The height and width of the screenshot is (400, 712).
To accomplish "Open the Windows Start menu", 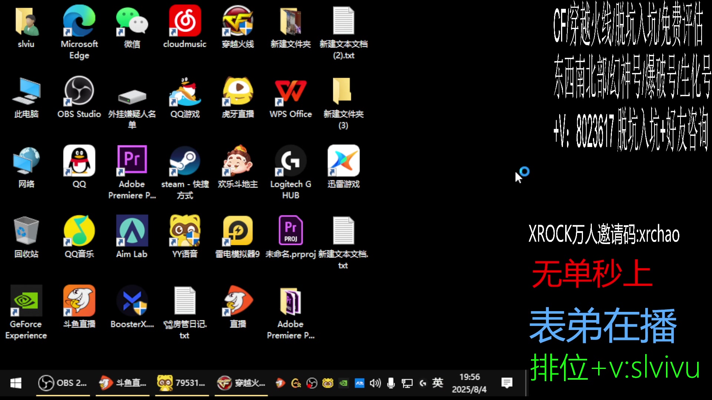I will point(16,383).
